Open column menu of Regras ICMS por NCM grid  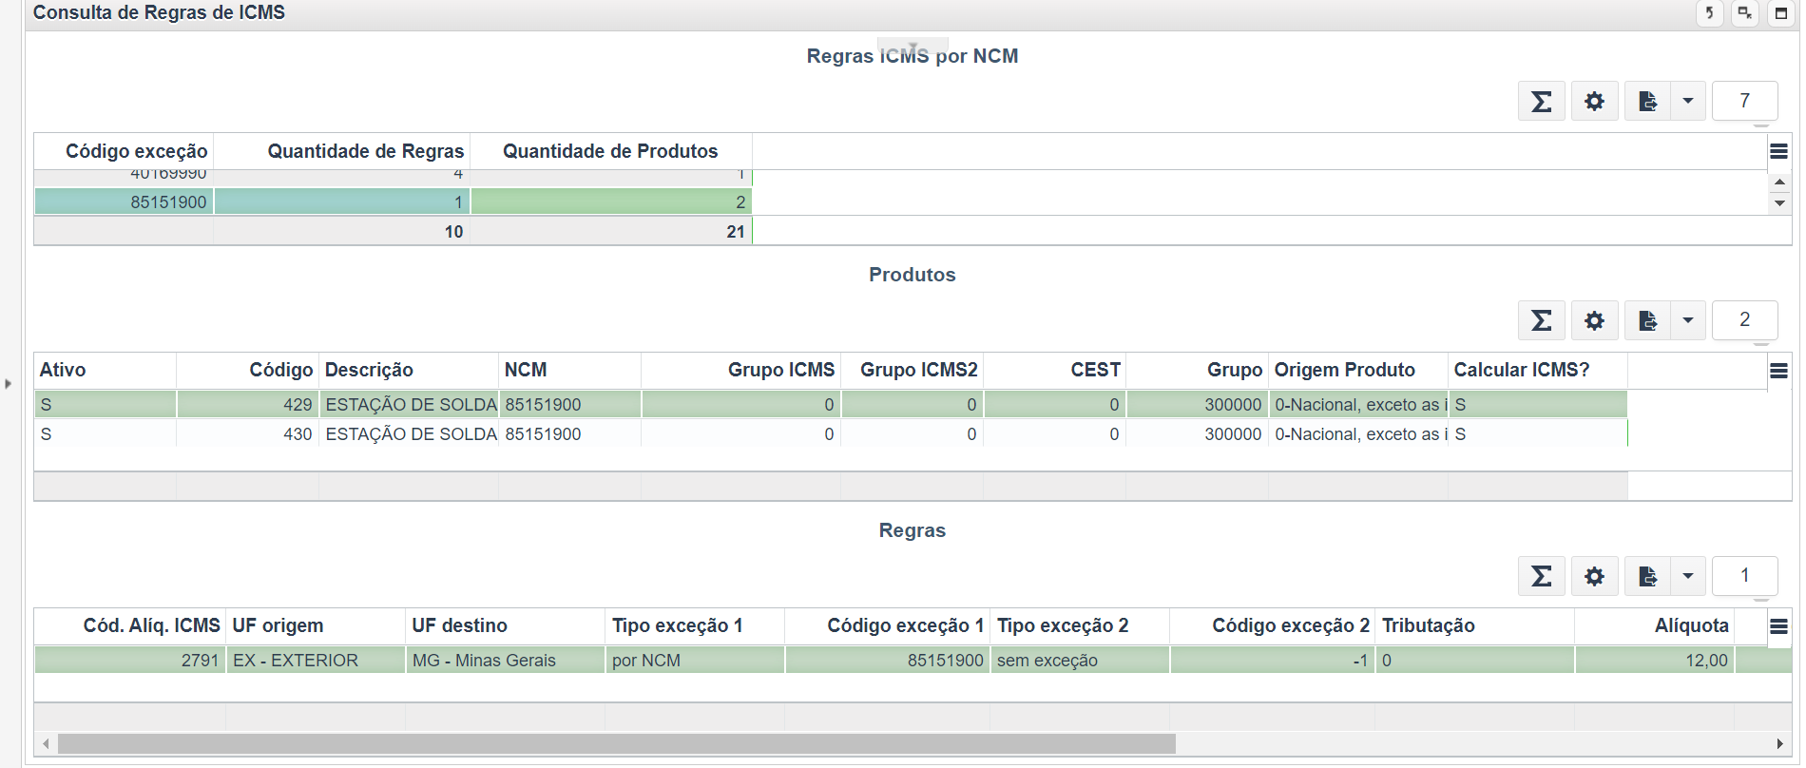(x=1779, y=151)
